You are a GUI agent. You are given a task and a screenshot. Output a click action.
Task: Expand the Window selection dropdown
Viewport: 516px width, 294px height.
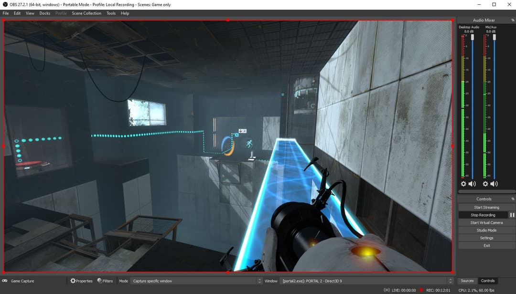[366, 281]
